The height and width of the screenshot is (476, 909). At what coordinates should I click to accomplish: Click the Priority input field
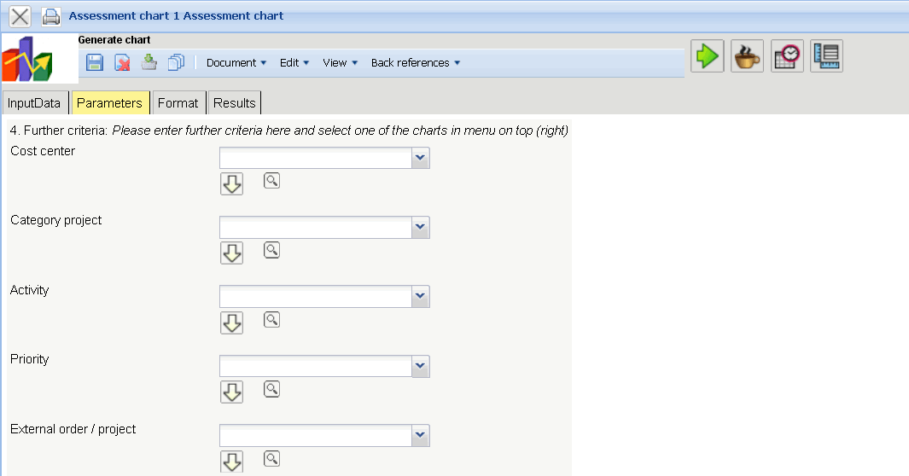click(x=316, y=366)
